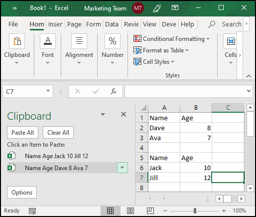Switch to the Formulas tab

click(x=94, y=24)
